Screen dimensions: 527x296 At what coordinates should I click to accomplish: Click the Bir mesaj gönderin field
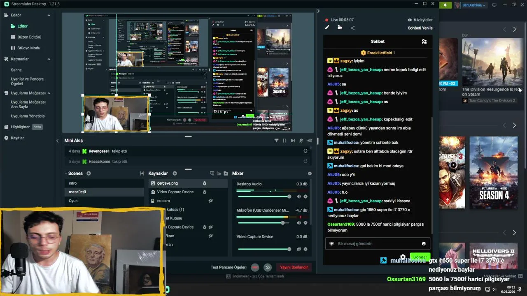tap(378, 244)
